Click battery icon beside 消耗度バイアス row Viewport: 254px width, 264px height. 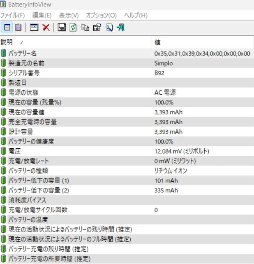coord(3,200)
